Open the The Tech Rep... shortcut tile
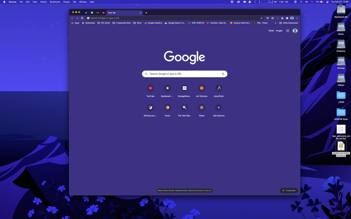 tap(185, 110)
